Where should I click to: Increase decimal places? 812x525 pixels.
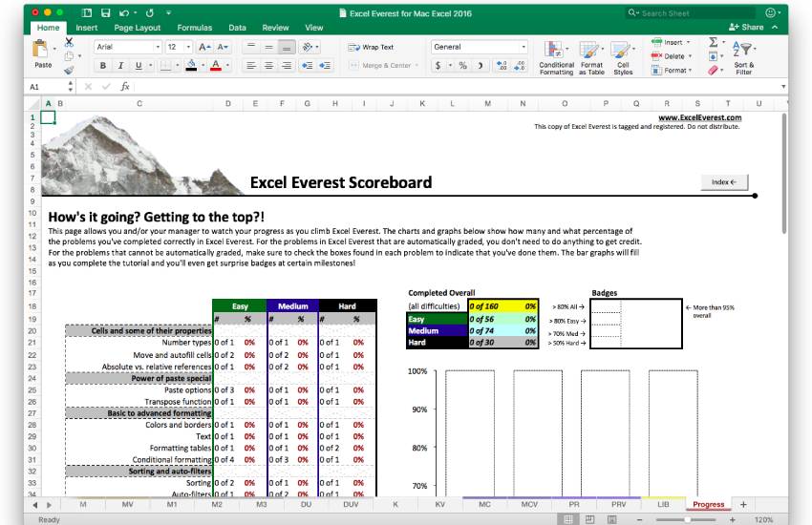[x=502, y=66]
